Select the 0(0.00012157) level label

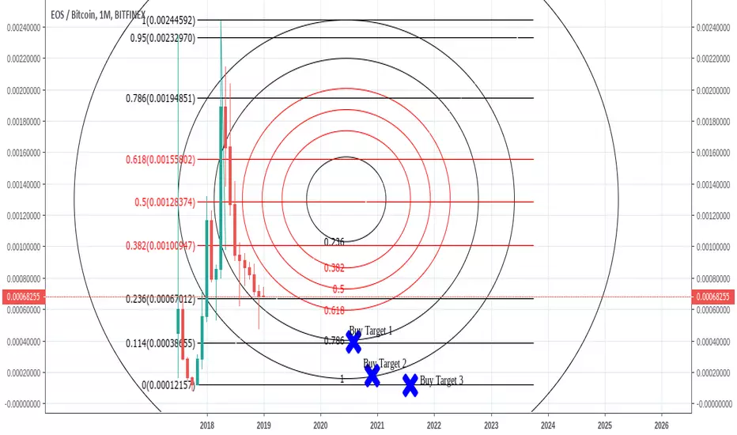168,384
